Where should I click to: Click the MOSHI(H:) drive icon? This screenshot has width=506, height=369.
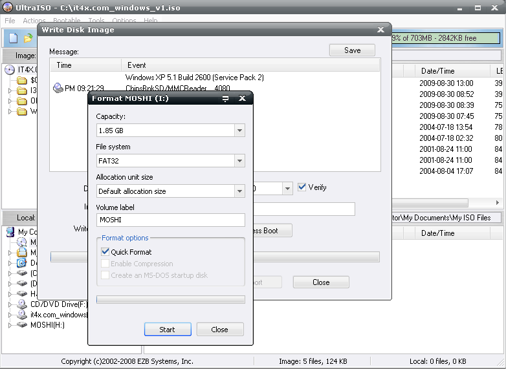tap(21, 325)
